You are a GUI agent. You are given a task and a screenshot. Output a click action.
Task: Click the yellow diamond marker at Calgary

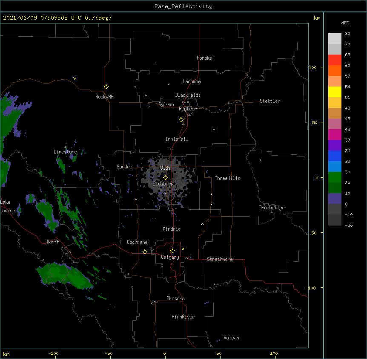(x=172, y=251)
